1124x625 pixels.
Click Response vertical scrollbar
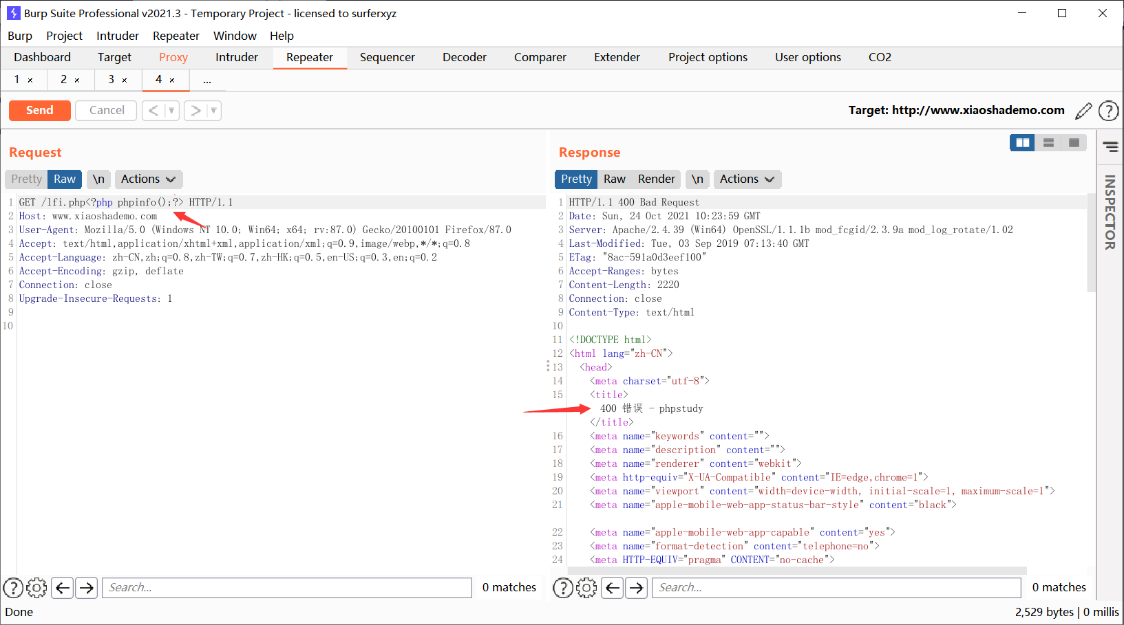pyautogui.click(x=1091, y=243)
